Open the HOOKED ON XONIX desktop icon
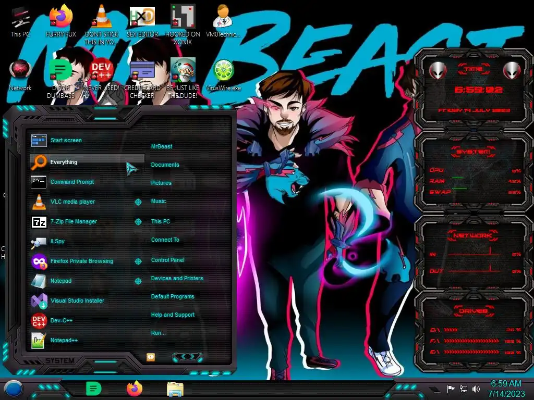534x400 pixels. point(183,24)
